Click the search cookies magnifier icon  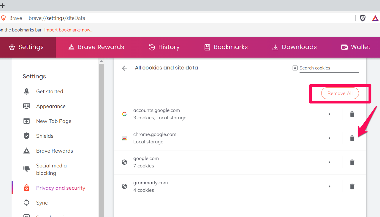295,68
